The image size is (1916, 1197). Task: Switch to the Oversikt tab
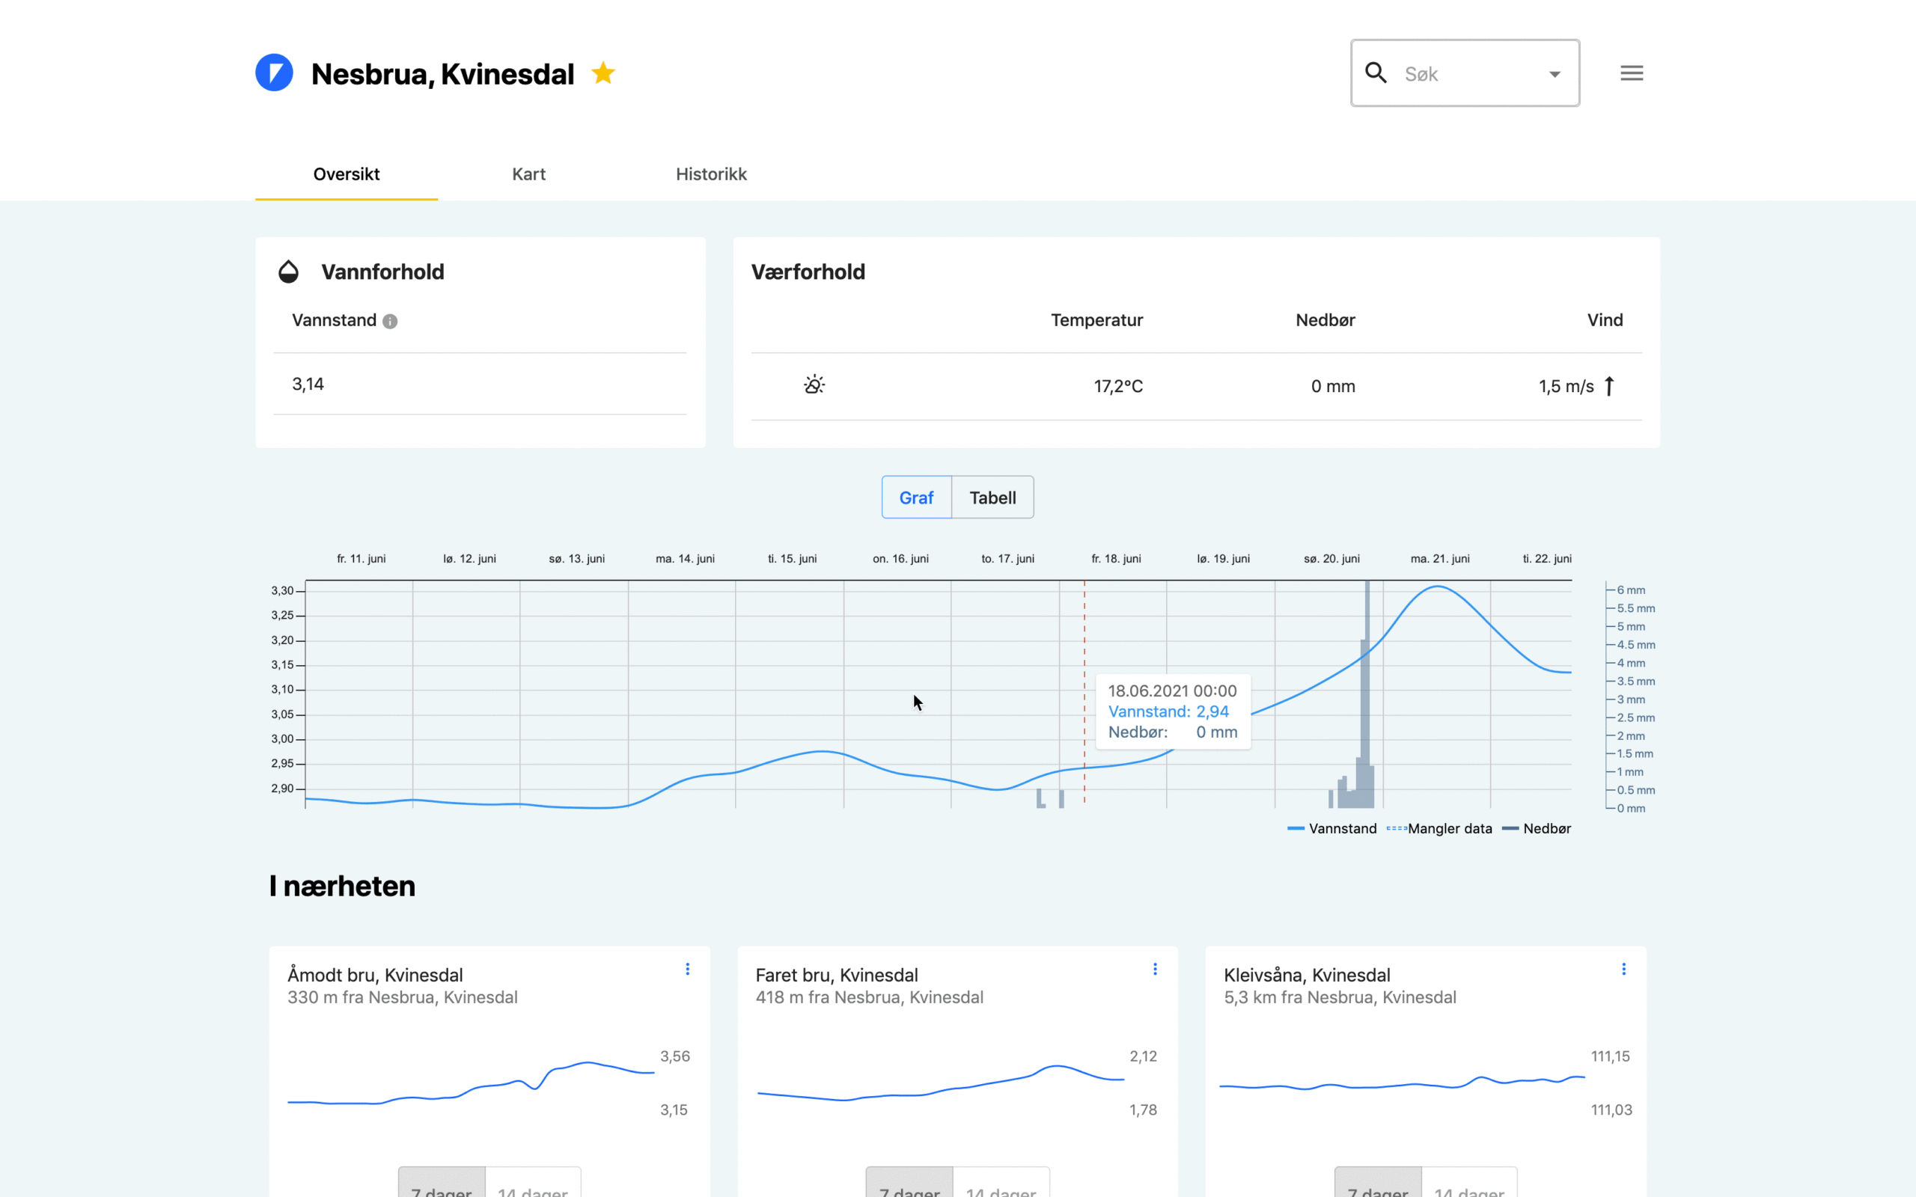click(x=346, y=174)
